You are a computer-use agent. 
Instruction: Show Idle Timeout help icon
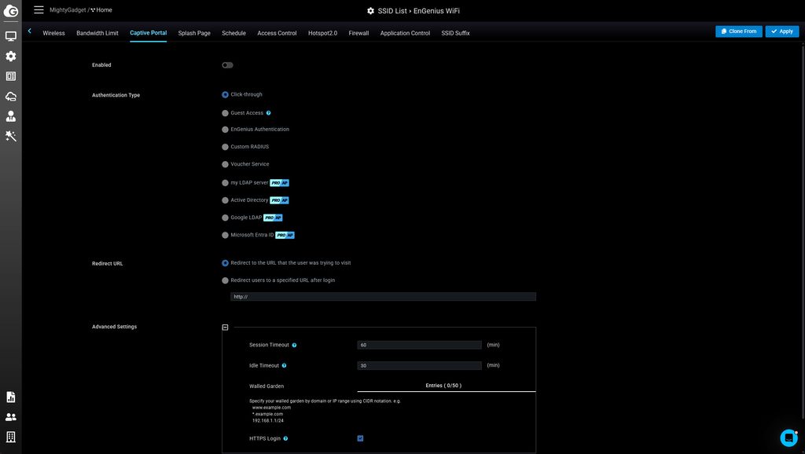coord(284,366)
